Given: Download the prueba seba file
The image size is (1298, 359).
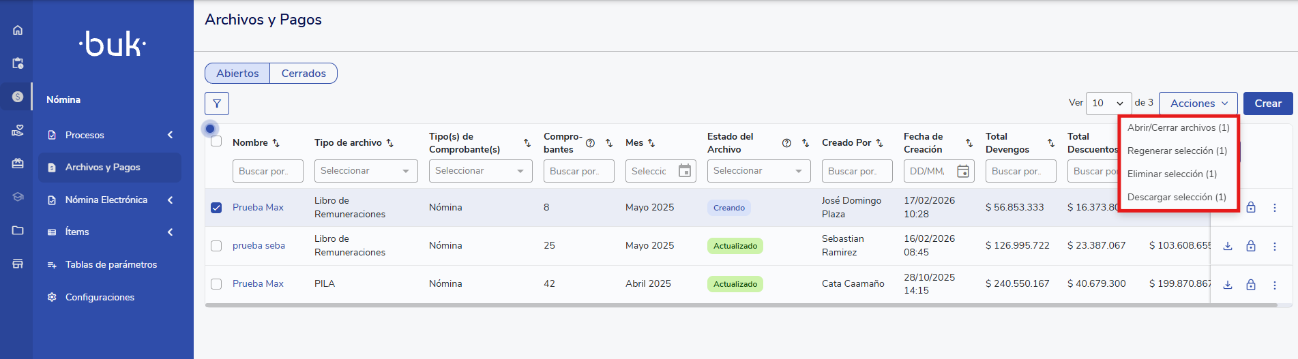Looking at the screenshot, I should click(x=1228, y=246).
